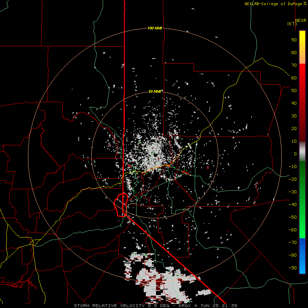The image size is (308, 308).
Task: Click the 30 knot scale label
Action: [x=294, y=116]
